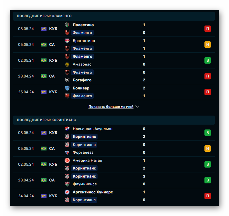Open Брагантино team name
The height and width of the screenshot is (216, 229).
click(84, 41)
